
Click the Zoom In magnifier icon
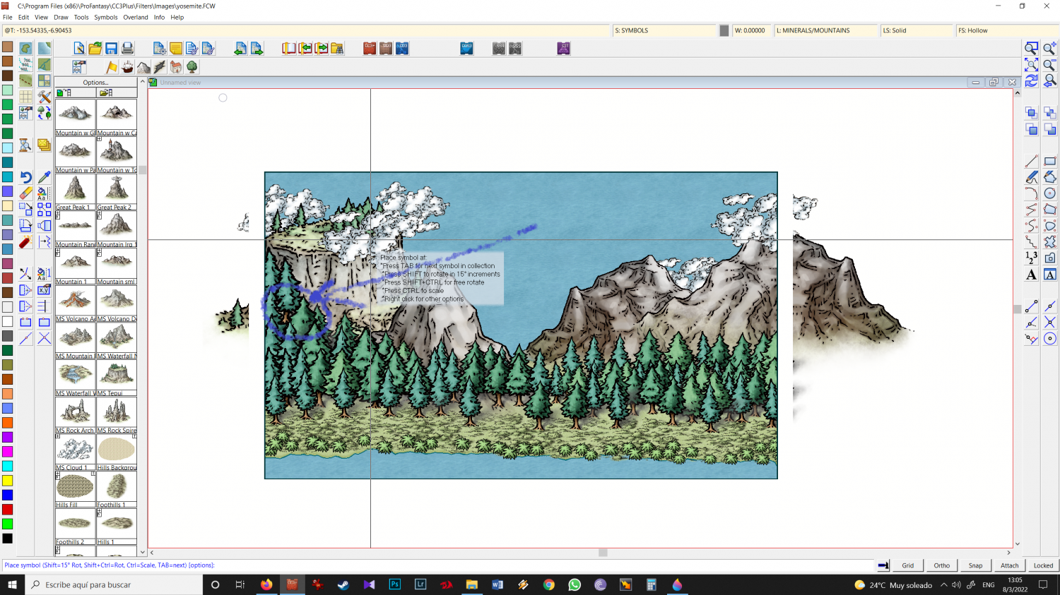[1050, 48]
